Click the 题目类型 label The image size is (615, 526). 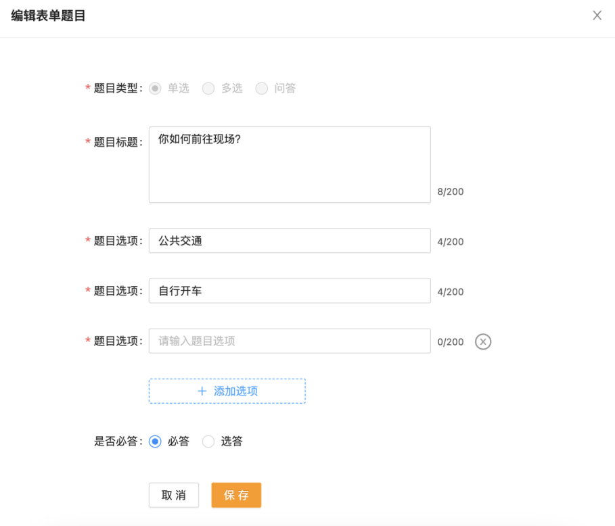117,88
